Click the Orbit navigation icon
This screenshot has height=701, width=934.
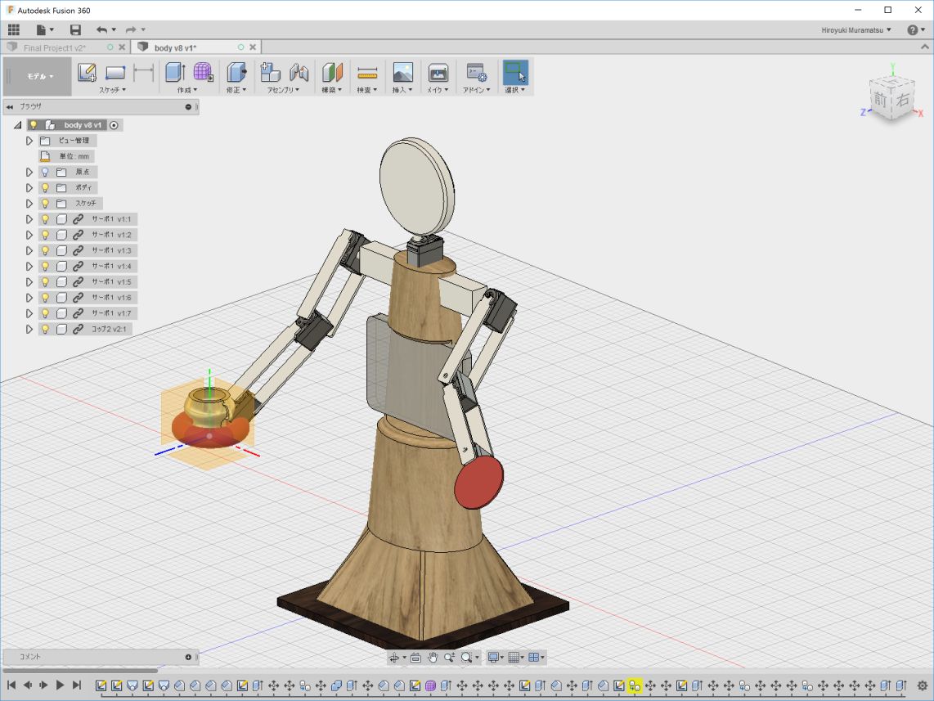(x=393, y=658)
